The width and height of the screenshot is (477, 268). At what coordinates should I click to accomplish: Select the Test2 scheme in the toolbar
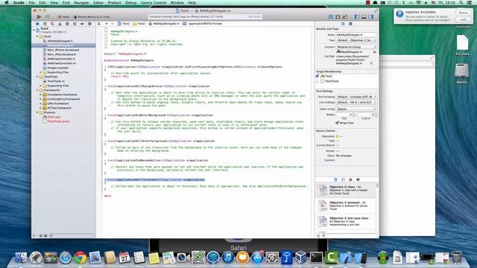63,16
